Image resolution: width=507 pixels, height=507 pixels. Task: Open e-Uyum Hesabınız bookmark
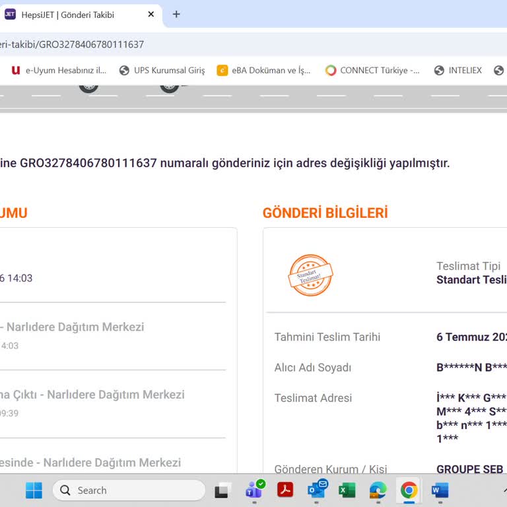point(59,70)
